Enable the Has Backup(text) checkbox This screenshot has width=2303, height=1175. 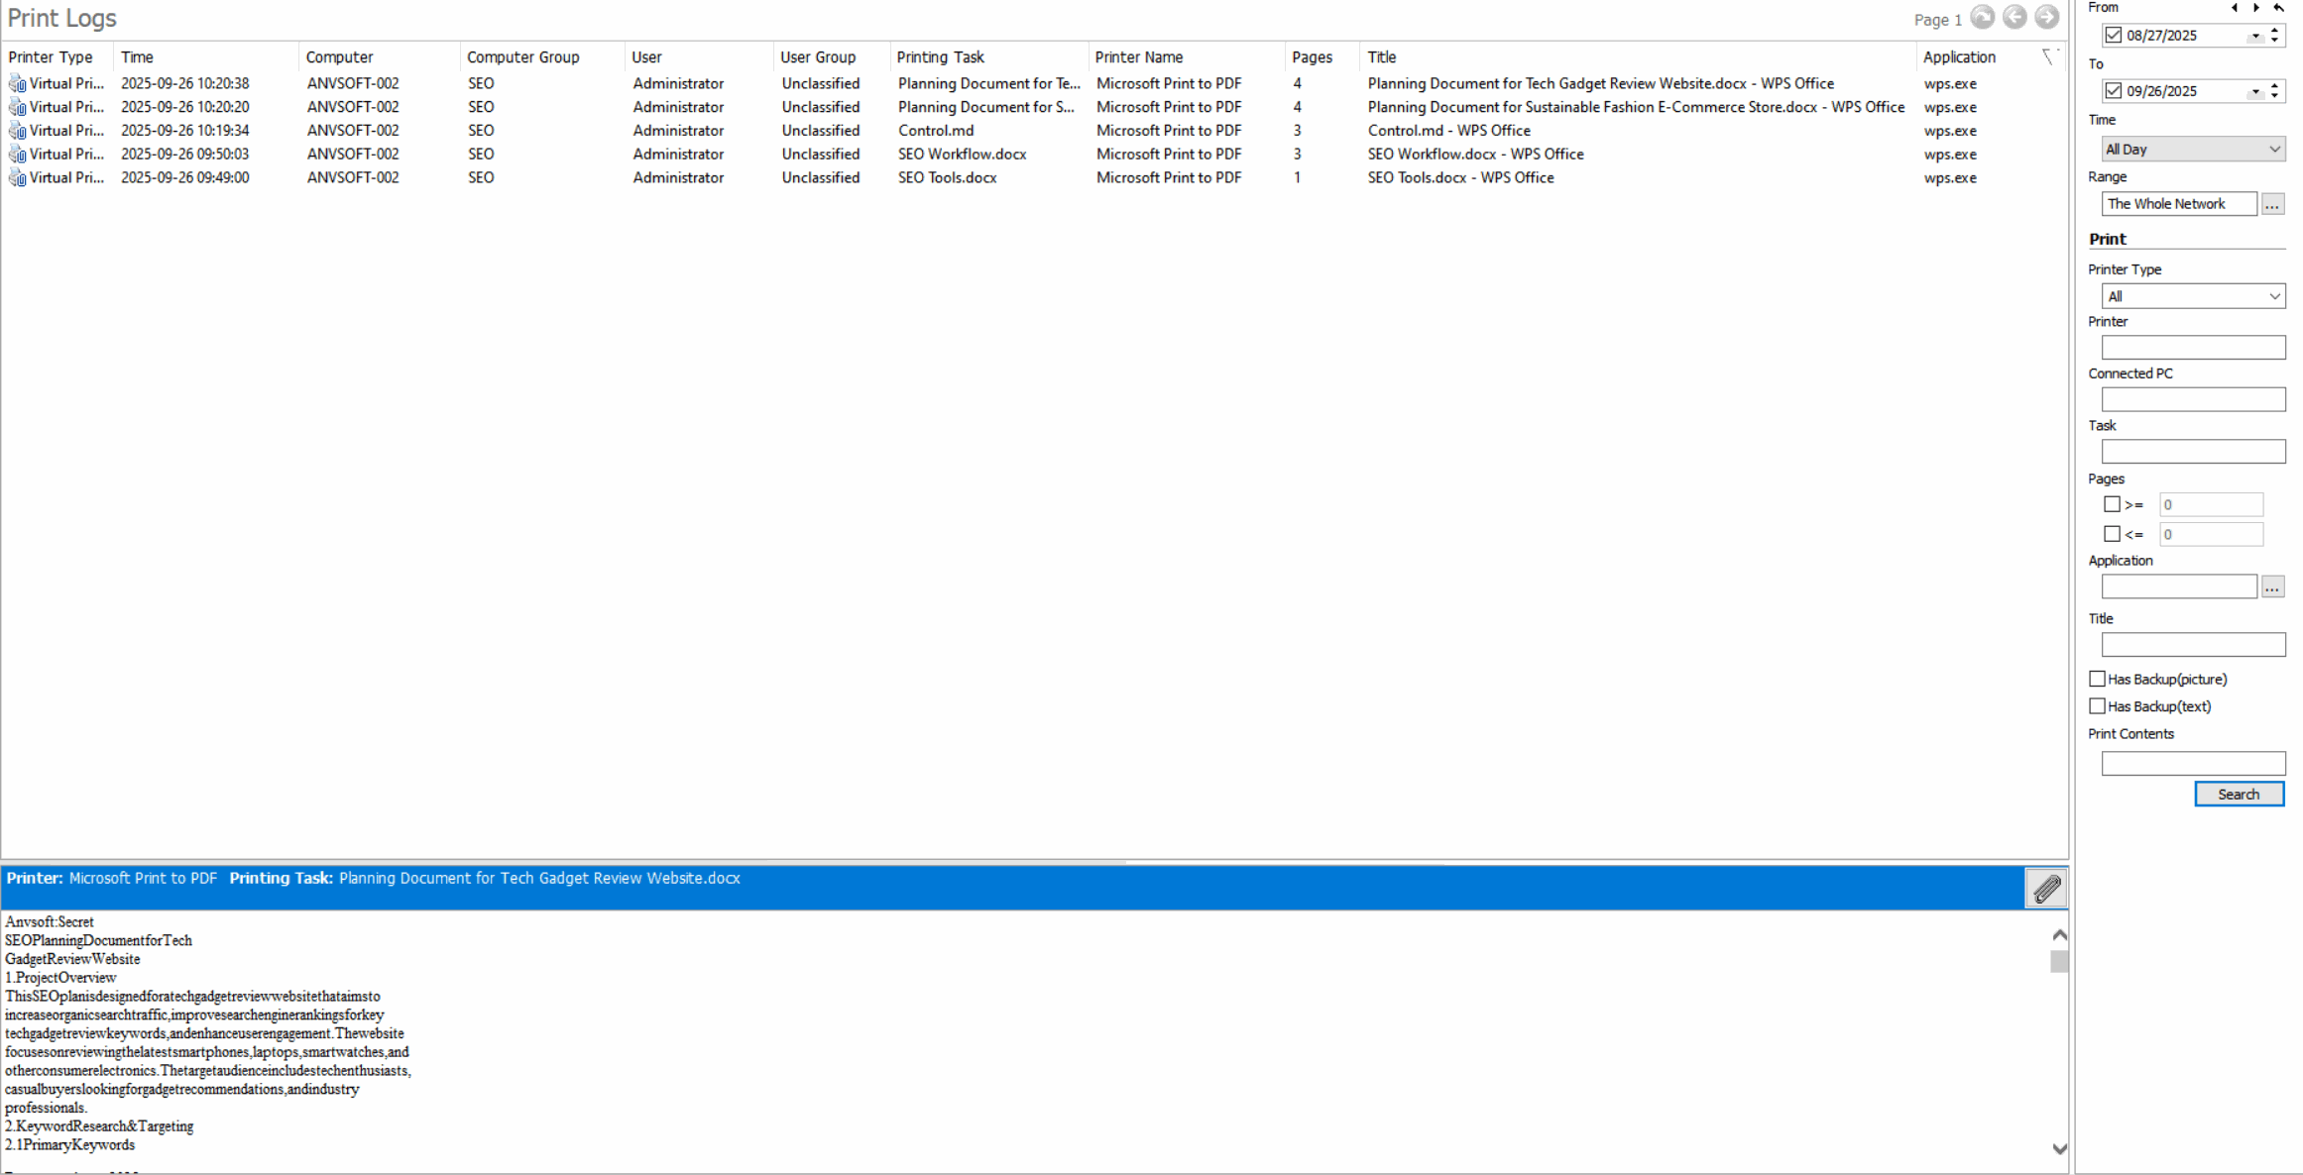[2097, 705]
